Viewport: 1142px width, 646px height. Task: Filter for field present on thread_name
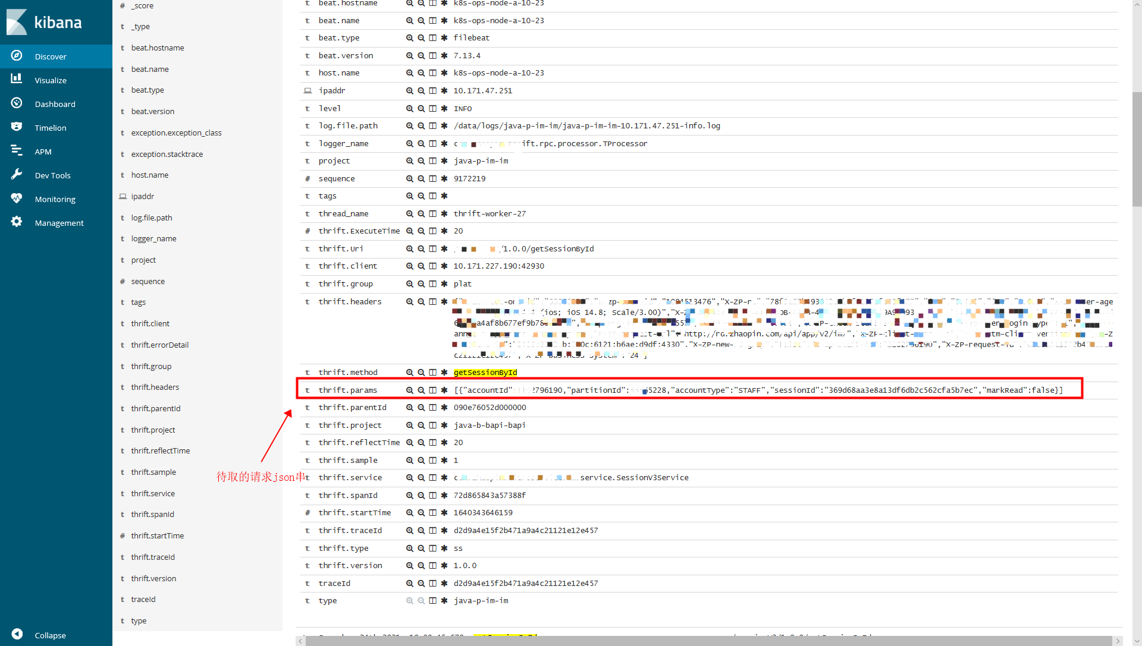[x=444, y=214]
